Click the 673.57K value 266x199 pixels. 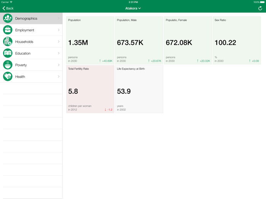point(130,42)
